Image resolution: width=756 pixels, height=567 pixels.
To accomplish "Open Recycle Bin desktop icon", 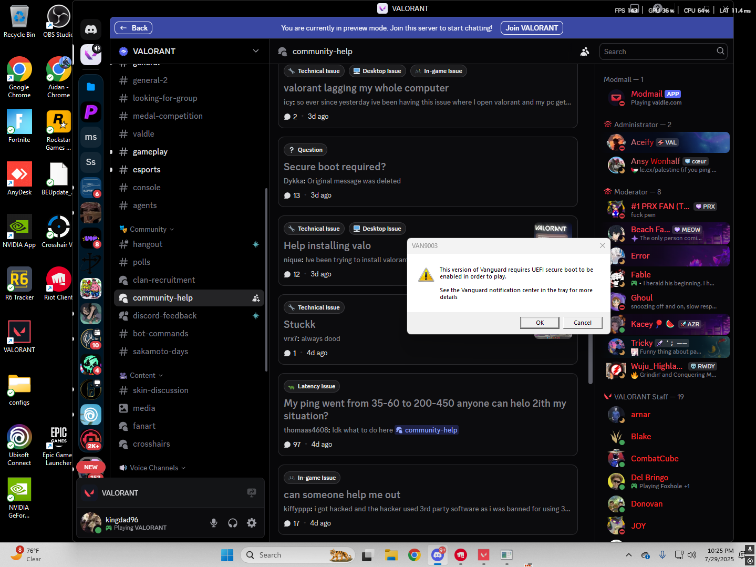I will point(19,22).
